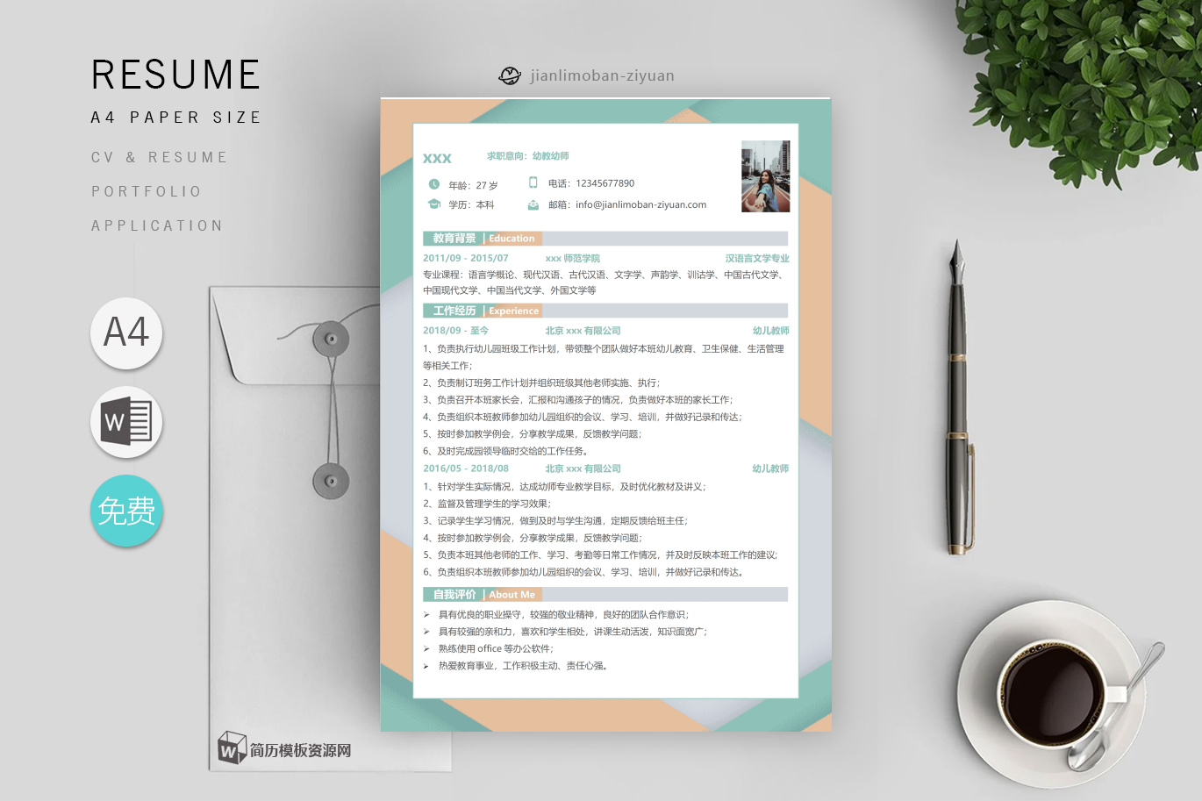Image resolution: width=1202 pixels, height=801 pixels.
Task: Click the line 负责召开本班家长会
Action: tap(577, 399)
